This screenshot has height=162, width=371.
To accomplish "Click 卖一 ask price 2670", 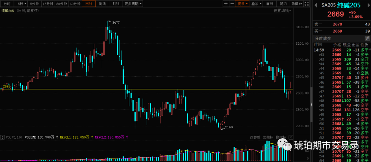I will (337, 24).
